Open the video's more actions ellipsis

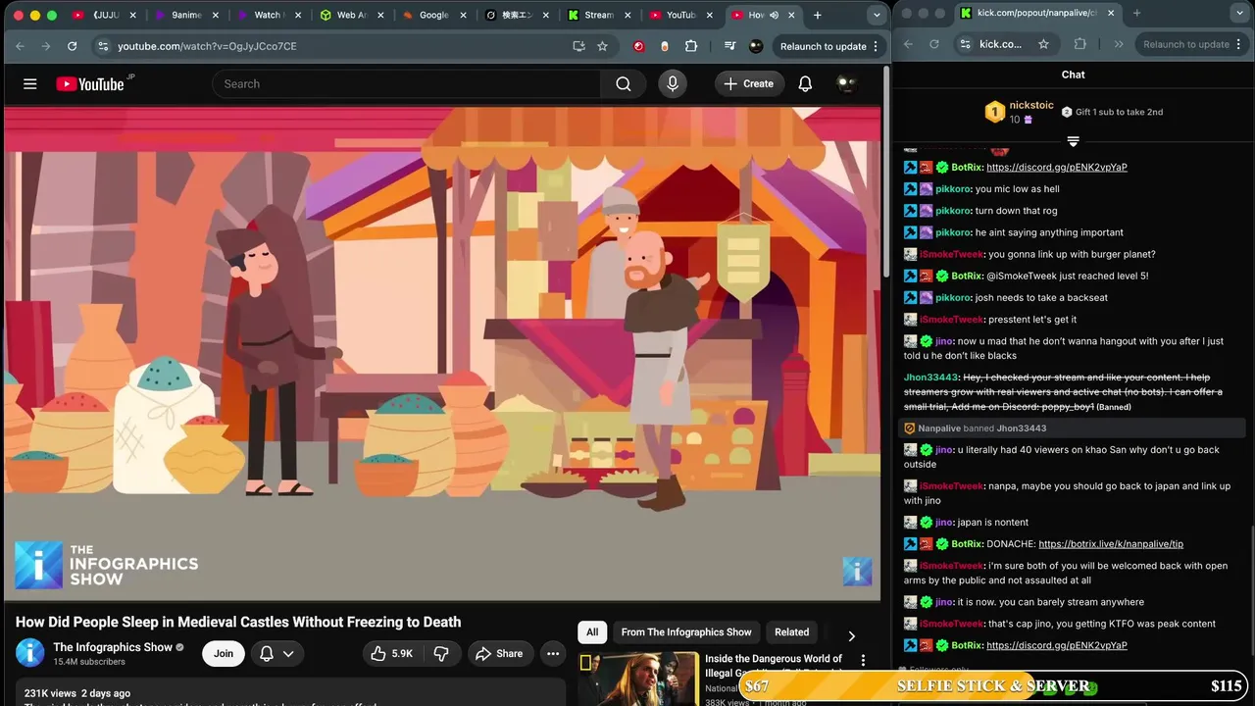(x=553, y=654)
